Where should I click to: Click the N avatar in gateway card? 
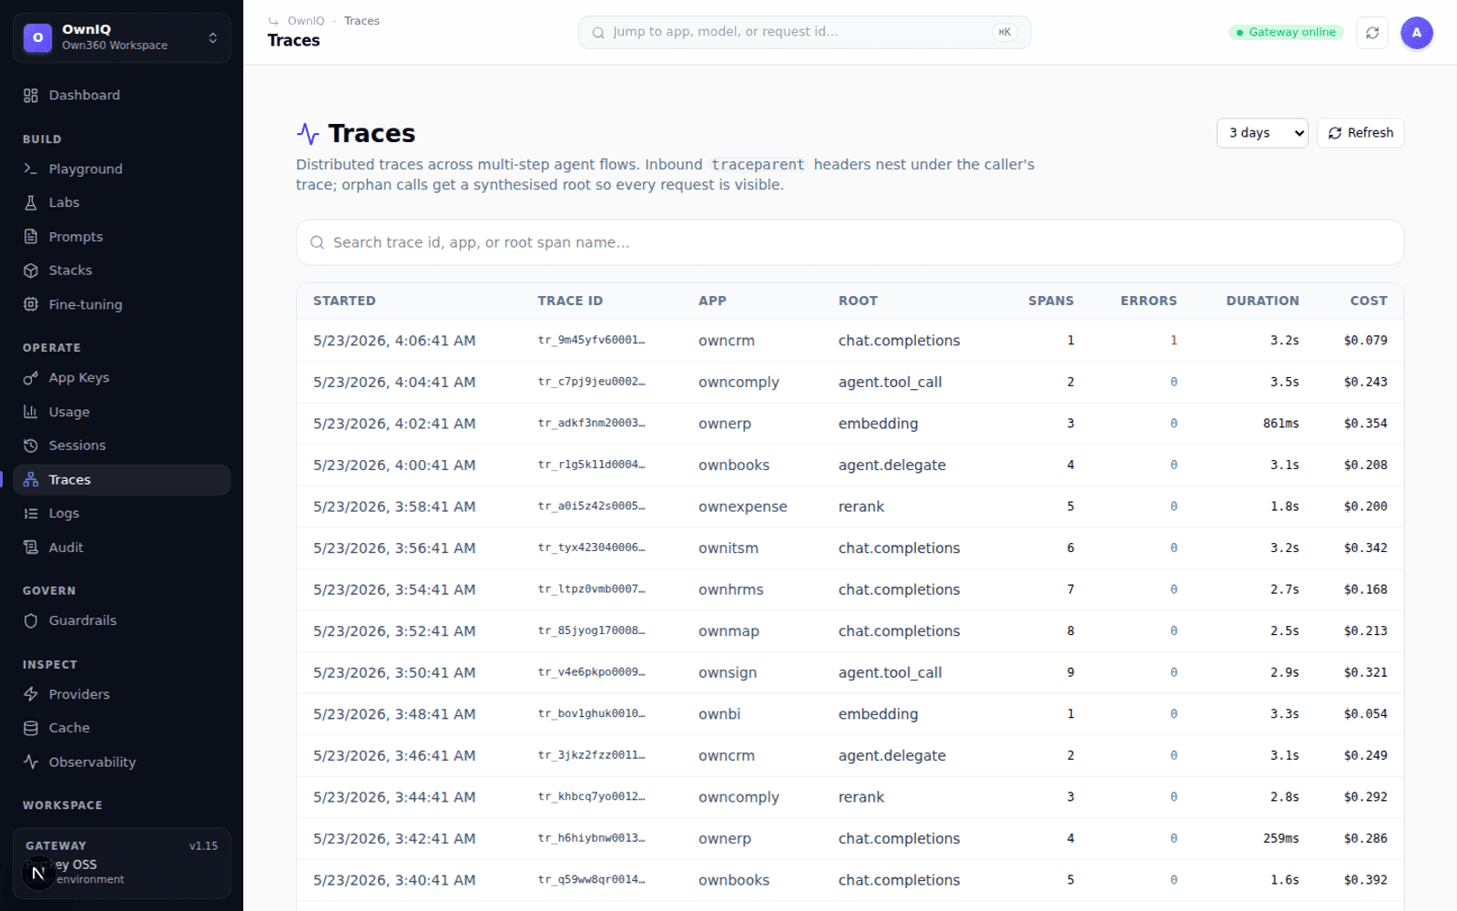38,873
